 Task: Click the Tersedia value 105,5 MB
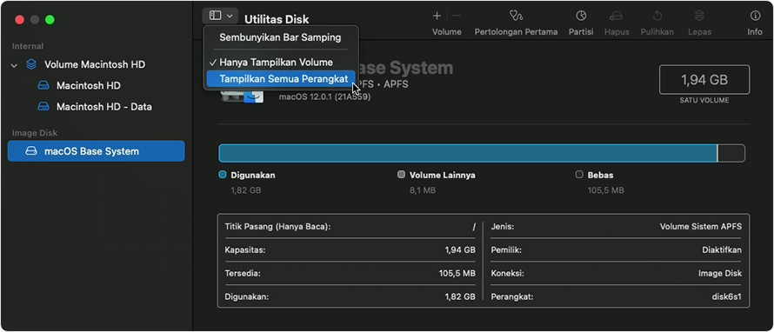457,273
